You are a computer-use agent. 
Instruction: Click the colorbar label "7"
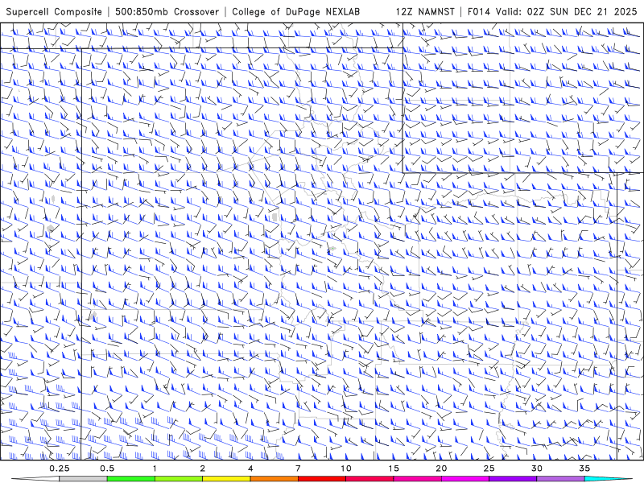tap(298, 469)
